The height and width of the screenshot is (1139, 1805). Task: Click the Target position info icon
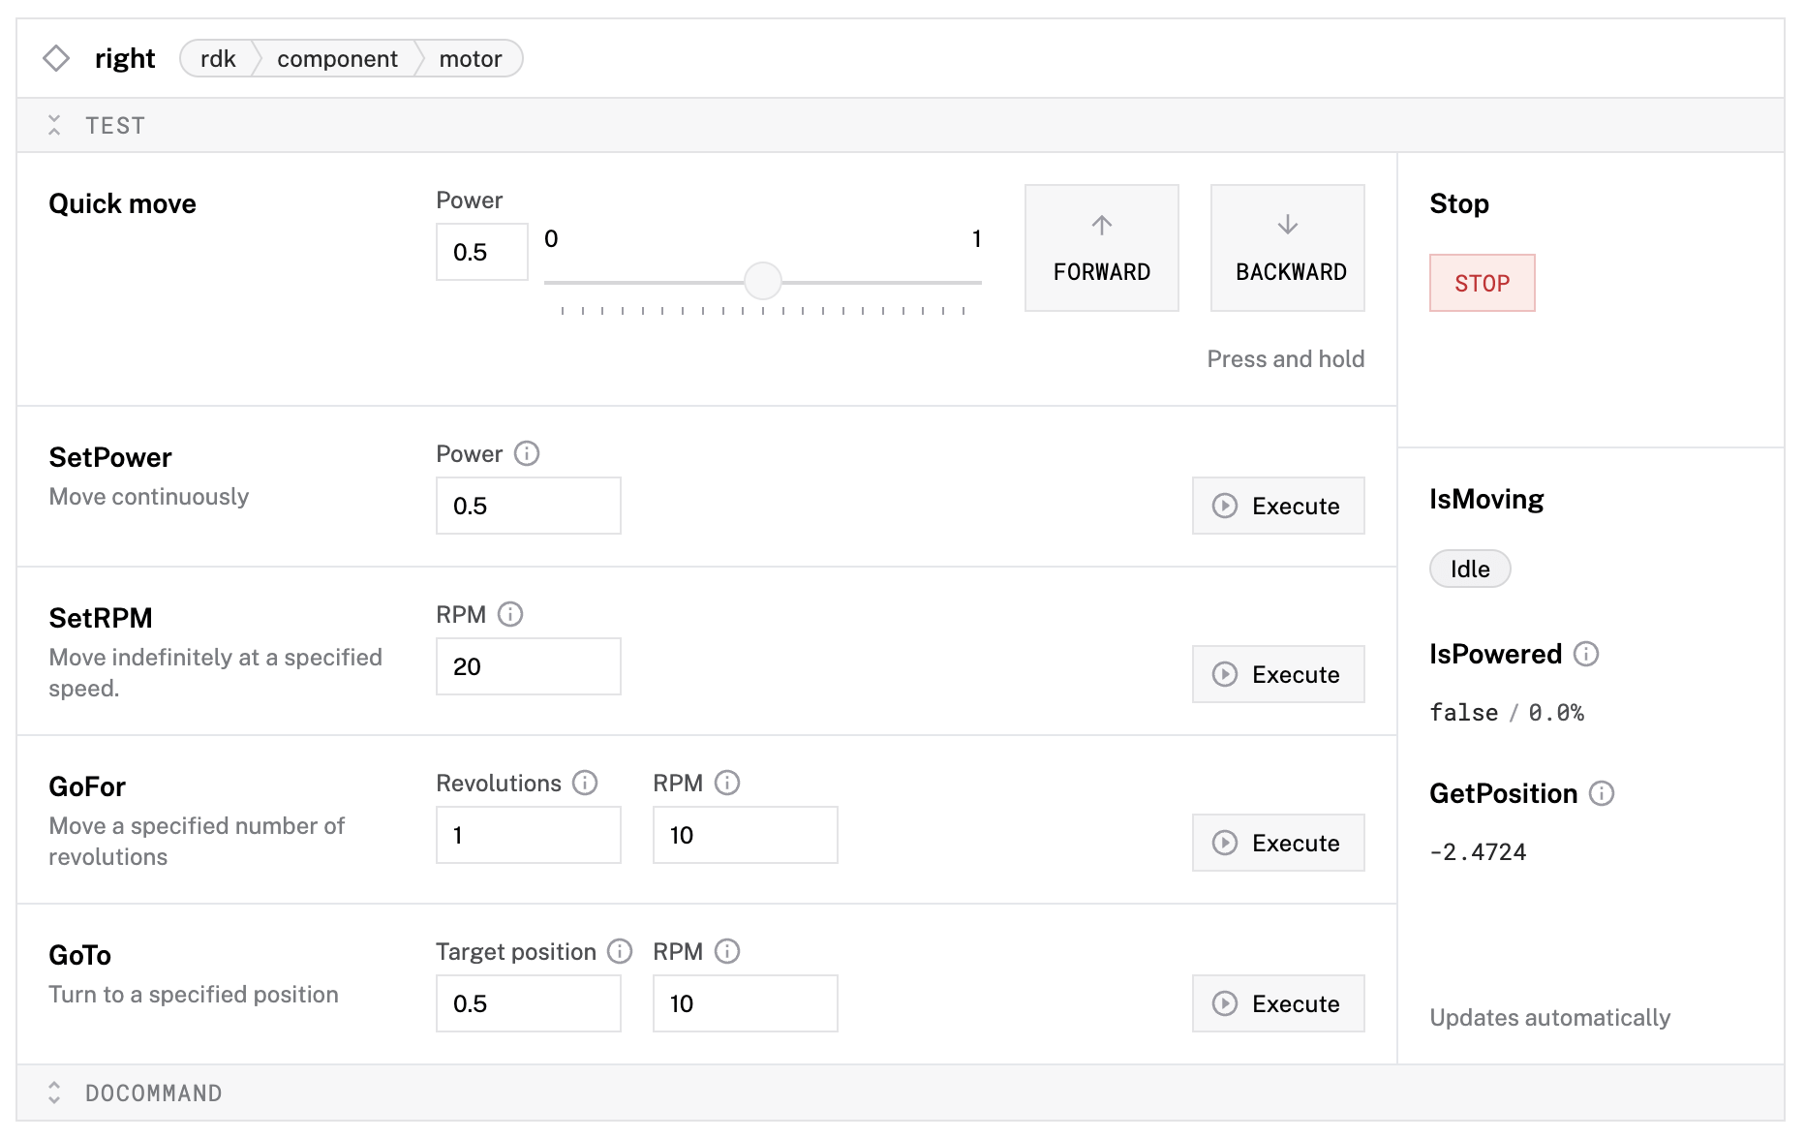[x=620, y=951]
